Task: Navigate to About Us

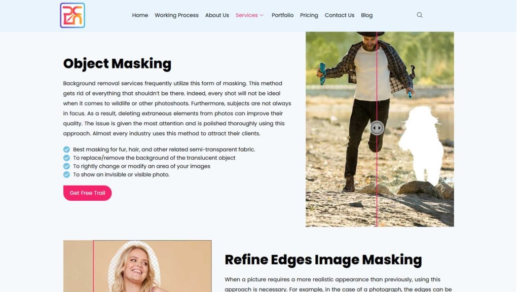Action: [217, 15]
